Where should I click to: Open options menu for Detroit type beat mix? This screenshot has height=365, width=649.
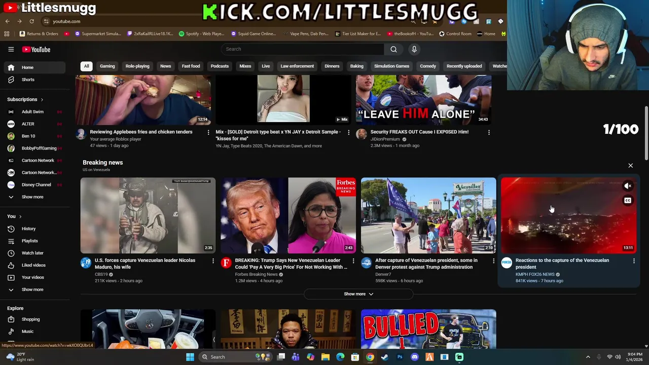click(x=348, y=132)
